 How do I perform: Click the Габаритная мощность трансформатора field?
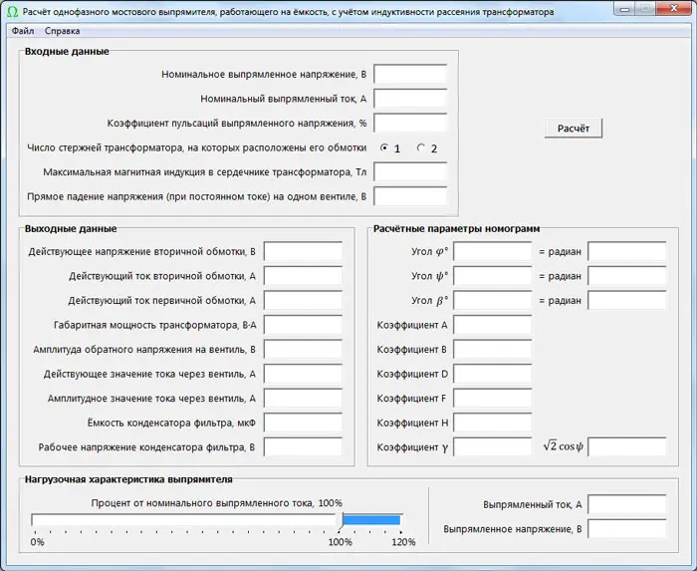(303, 325)
